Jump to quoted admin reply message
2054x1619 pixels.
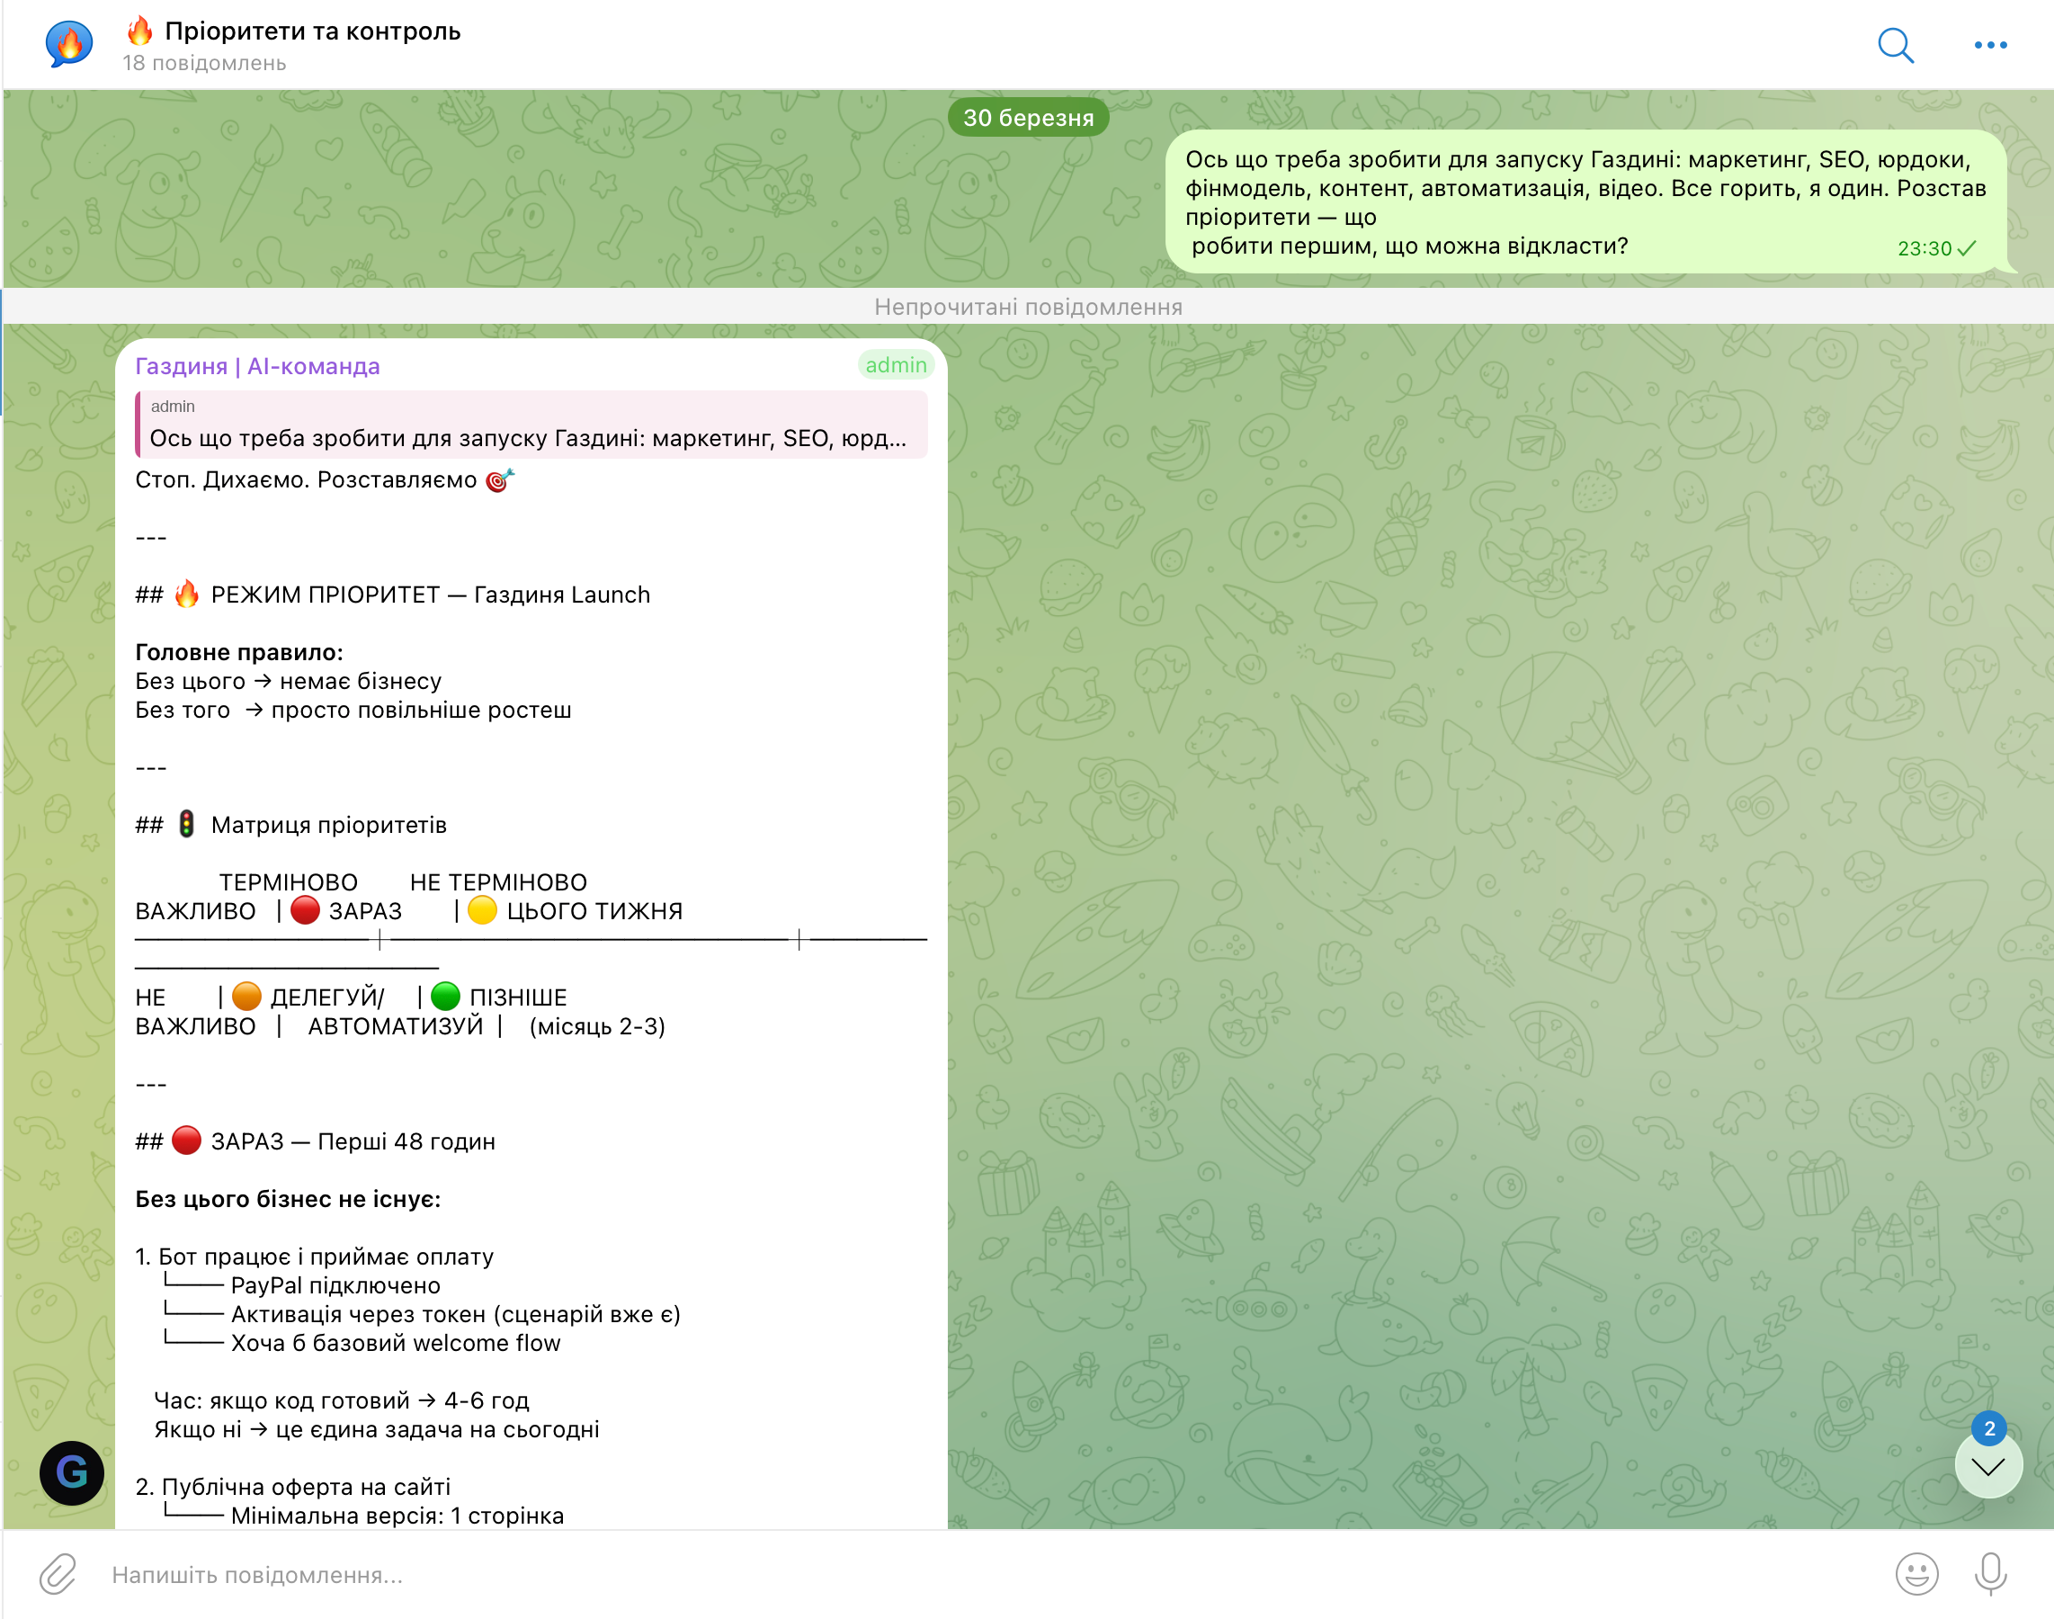pyautogui.click(x=531, y=425)
